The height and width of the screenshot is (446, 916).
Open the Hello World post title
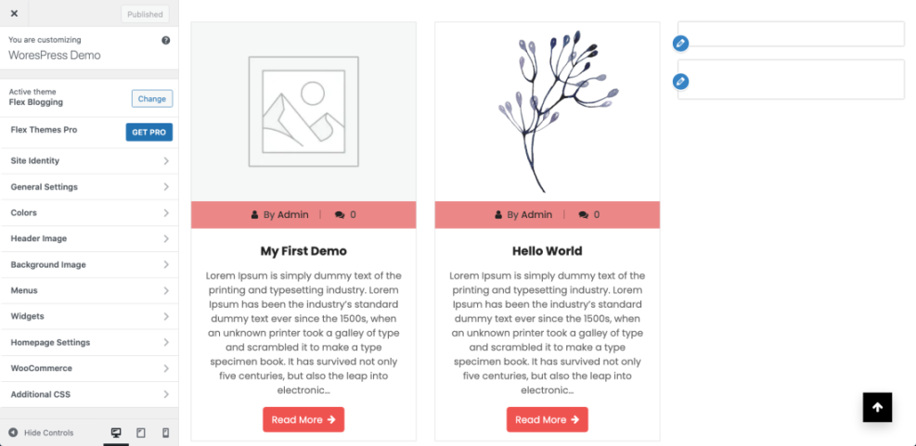tap(547, 251)
